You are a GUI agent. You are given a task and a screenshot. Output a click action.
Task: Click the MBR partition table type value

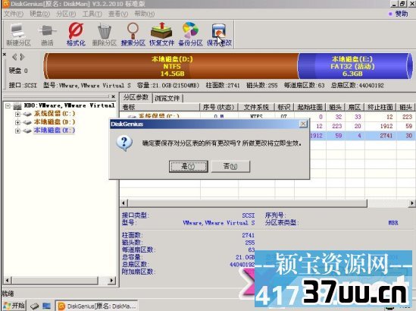[x=393, y=223]
